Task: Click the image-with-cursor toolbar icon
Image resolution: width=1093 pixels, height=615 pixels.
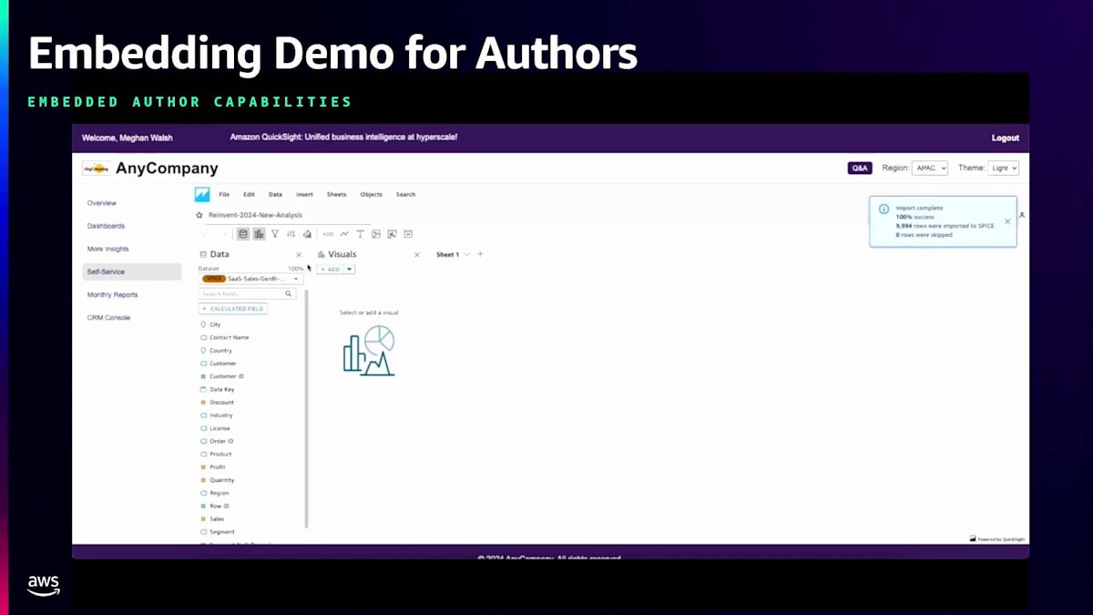Action: pos(392,234)
